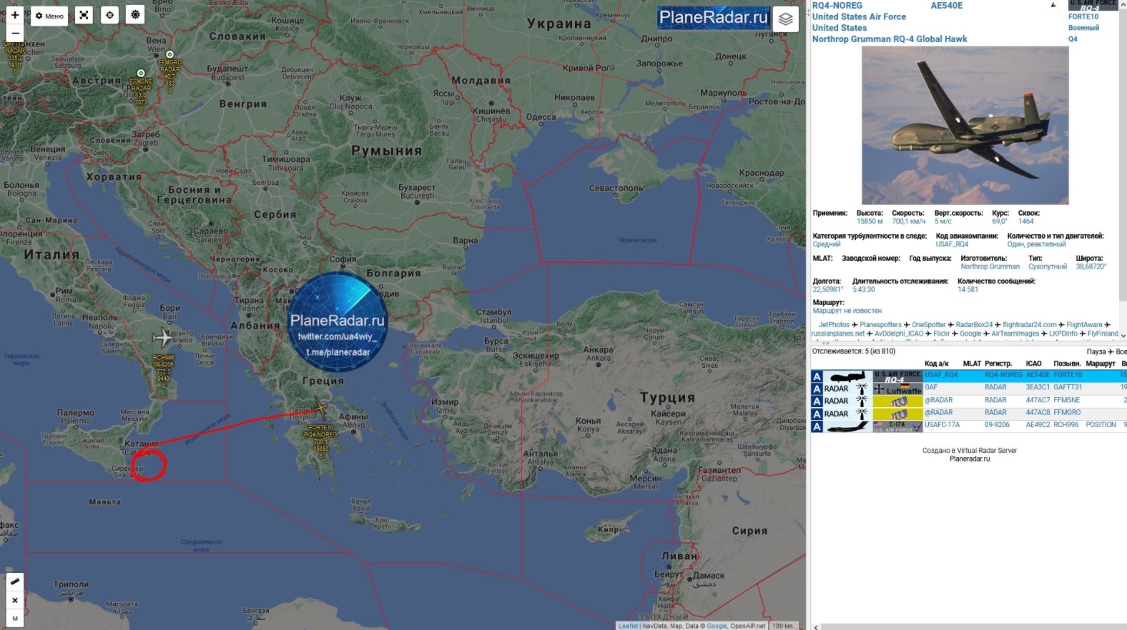Zoom out the map with minus button
Screen dimensions: 1127x630
15,33
